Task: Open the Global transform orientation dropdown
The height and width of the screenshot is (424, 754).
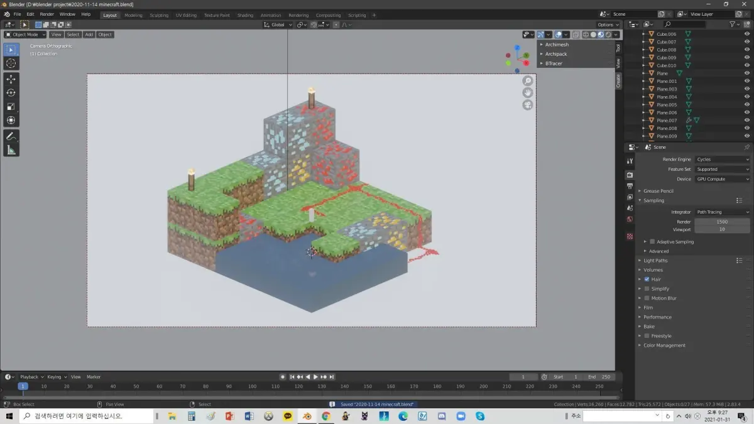Action: (278, 24)
